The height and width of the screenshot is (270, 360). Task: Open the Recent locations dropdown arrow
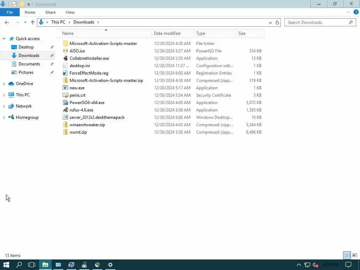pyautogui.click(x=25, y=22)
